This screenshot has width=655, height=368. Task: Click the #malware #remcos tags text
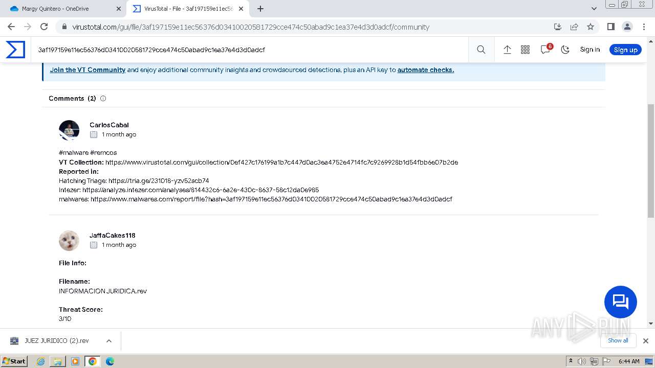[88, 152]
